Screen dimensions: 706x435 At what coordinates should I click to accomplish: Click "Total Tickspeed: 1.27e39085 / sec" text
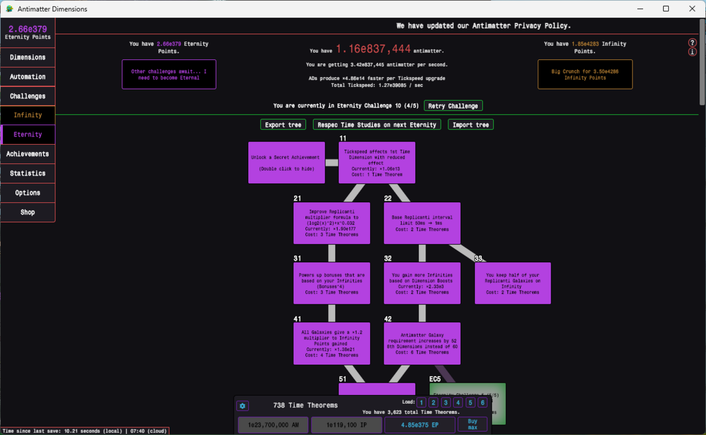[x=377, y=85]
